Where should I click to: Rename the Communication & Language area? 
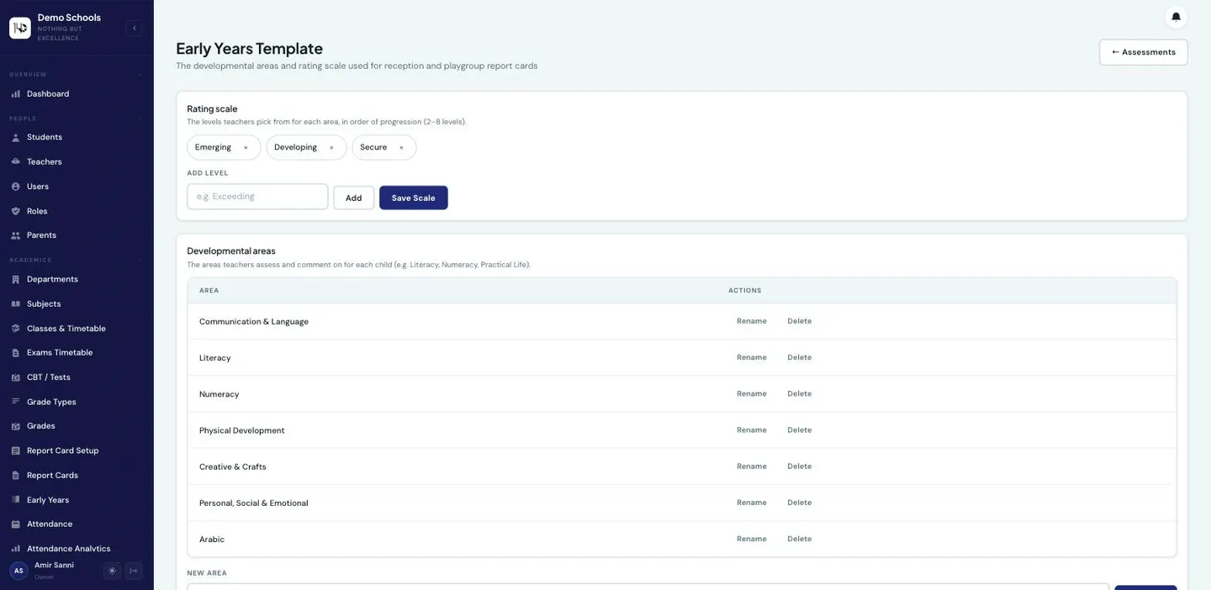point(751,321)
